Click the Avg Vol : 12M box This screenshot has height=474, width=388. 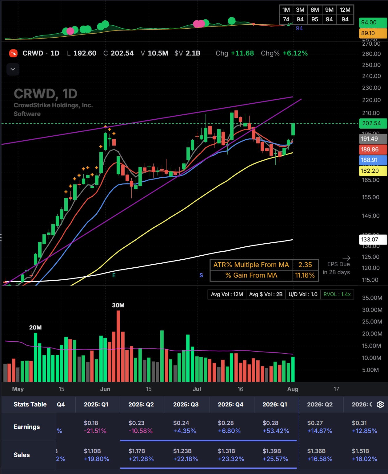[x=227, y=295]
